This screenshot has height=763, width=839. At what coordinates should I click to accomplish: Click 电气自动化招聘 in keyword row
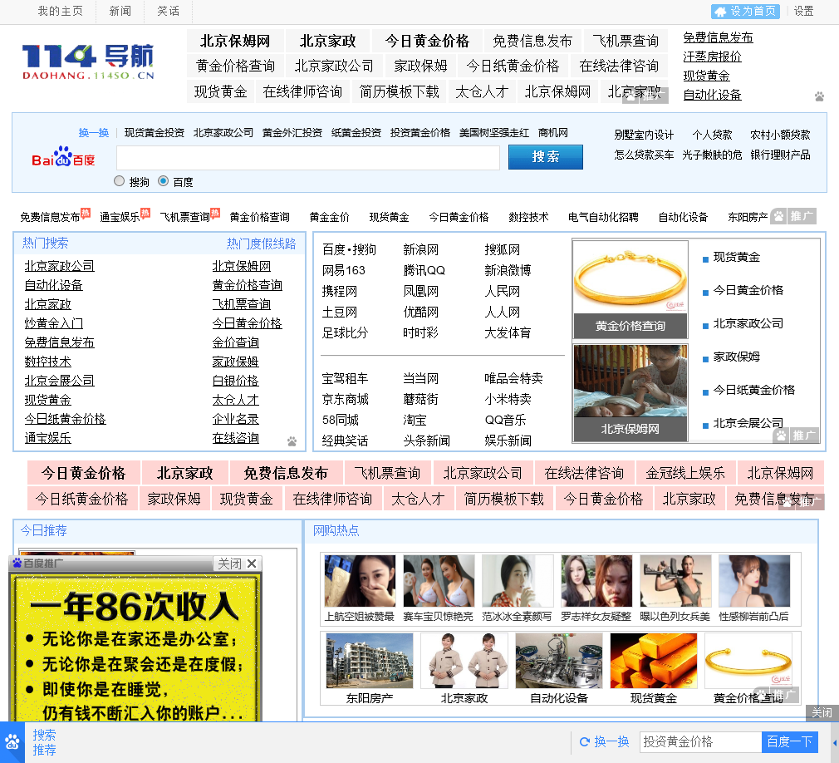coord(603,217)
